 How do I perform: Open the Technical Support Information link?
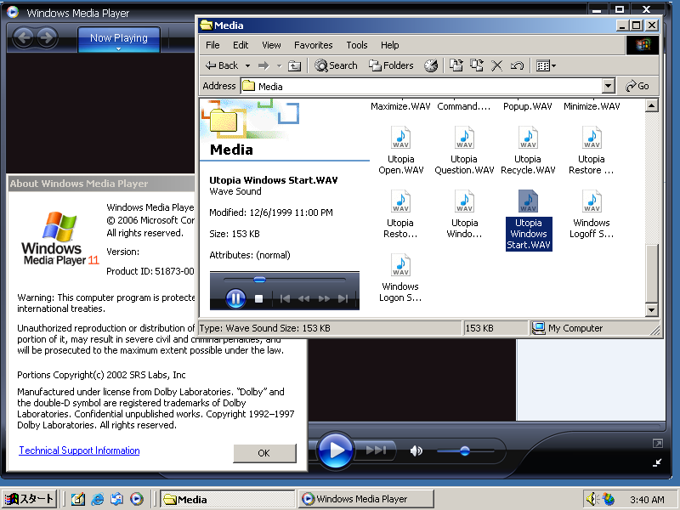click(79, 450)
